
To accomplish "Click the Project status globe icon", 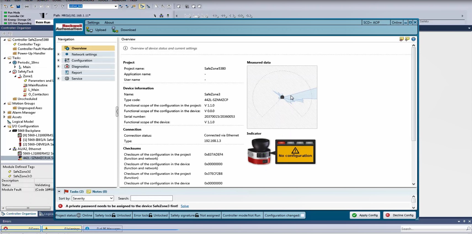I will [79, 215].
